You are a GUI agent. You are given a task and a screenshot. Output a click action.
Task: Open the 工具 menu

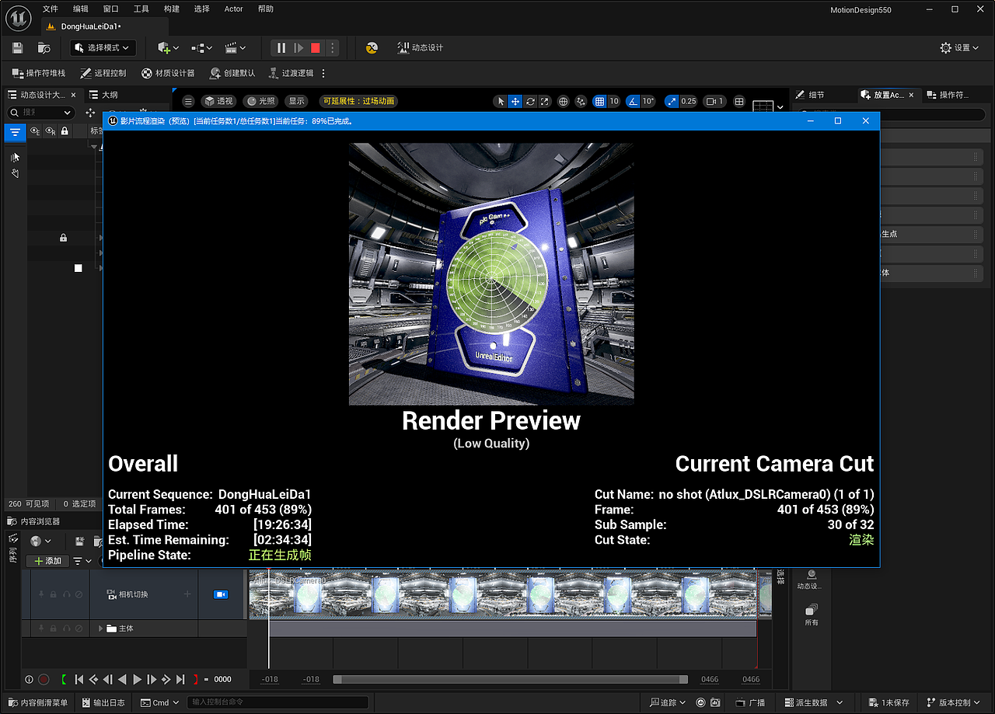tap(140, 9)
